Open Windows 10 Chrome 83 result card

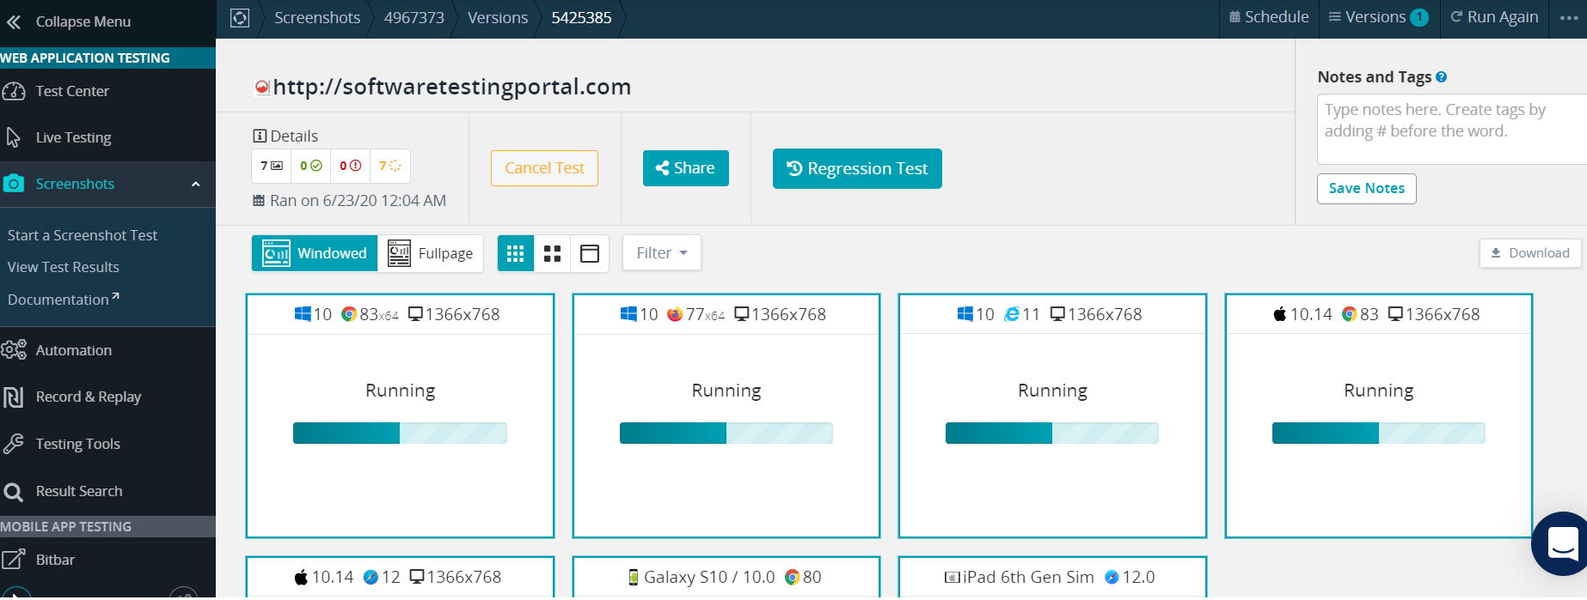click(400, 415)
